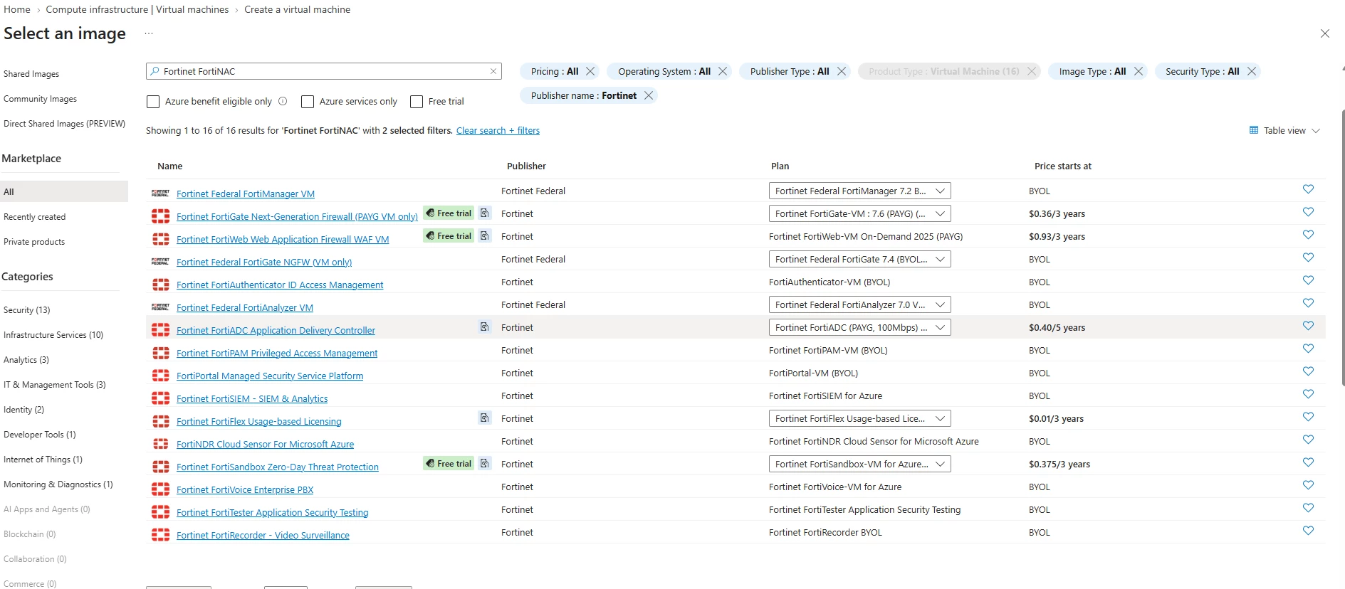This screenshot has height=589, width=1345.
Task: Click heart icon for FortiWeb Web Application Firewall
Action: (x=1308, y=235)
